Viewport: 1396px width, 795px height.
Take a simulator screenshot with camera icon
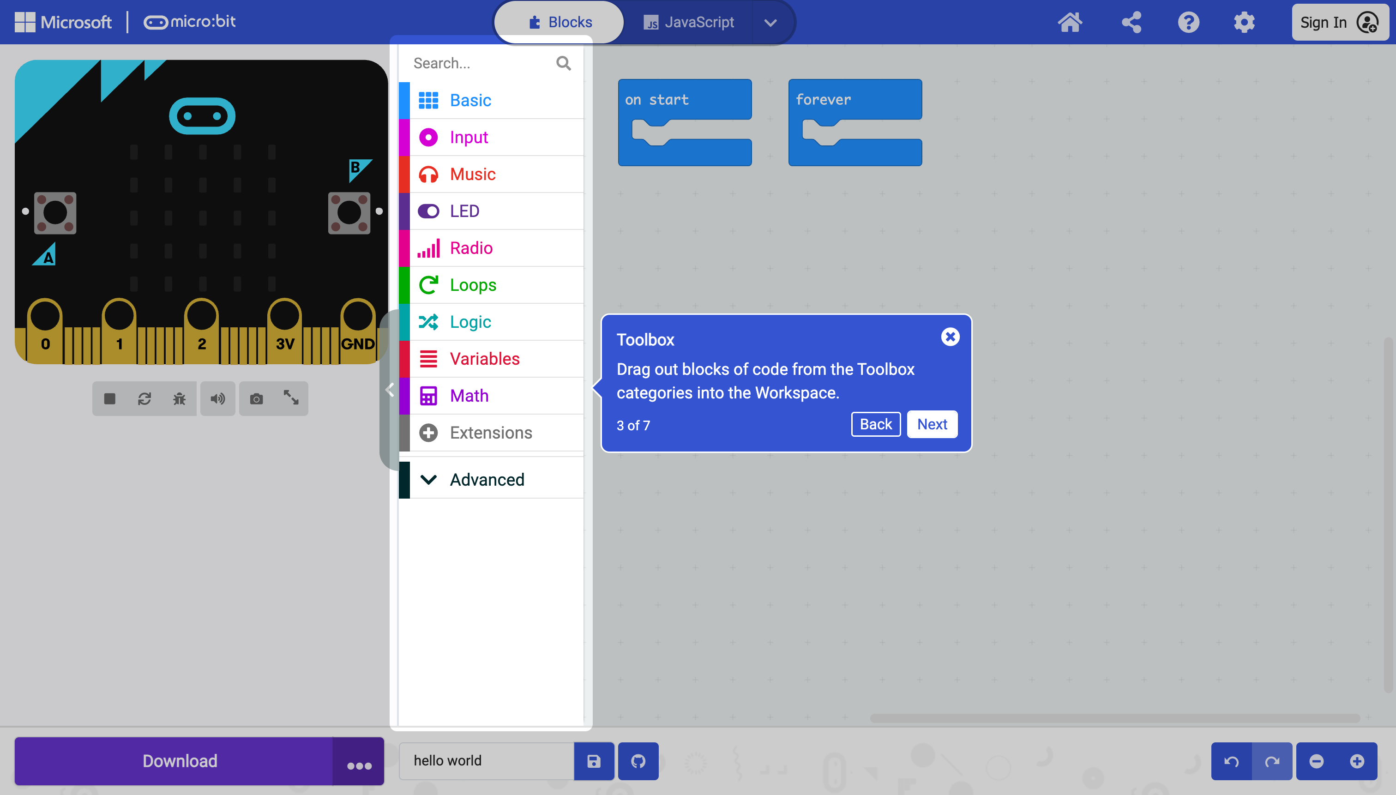[x=256, y=398]
